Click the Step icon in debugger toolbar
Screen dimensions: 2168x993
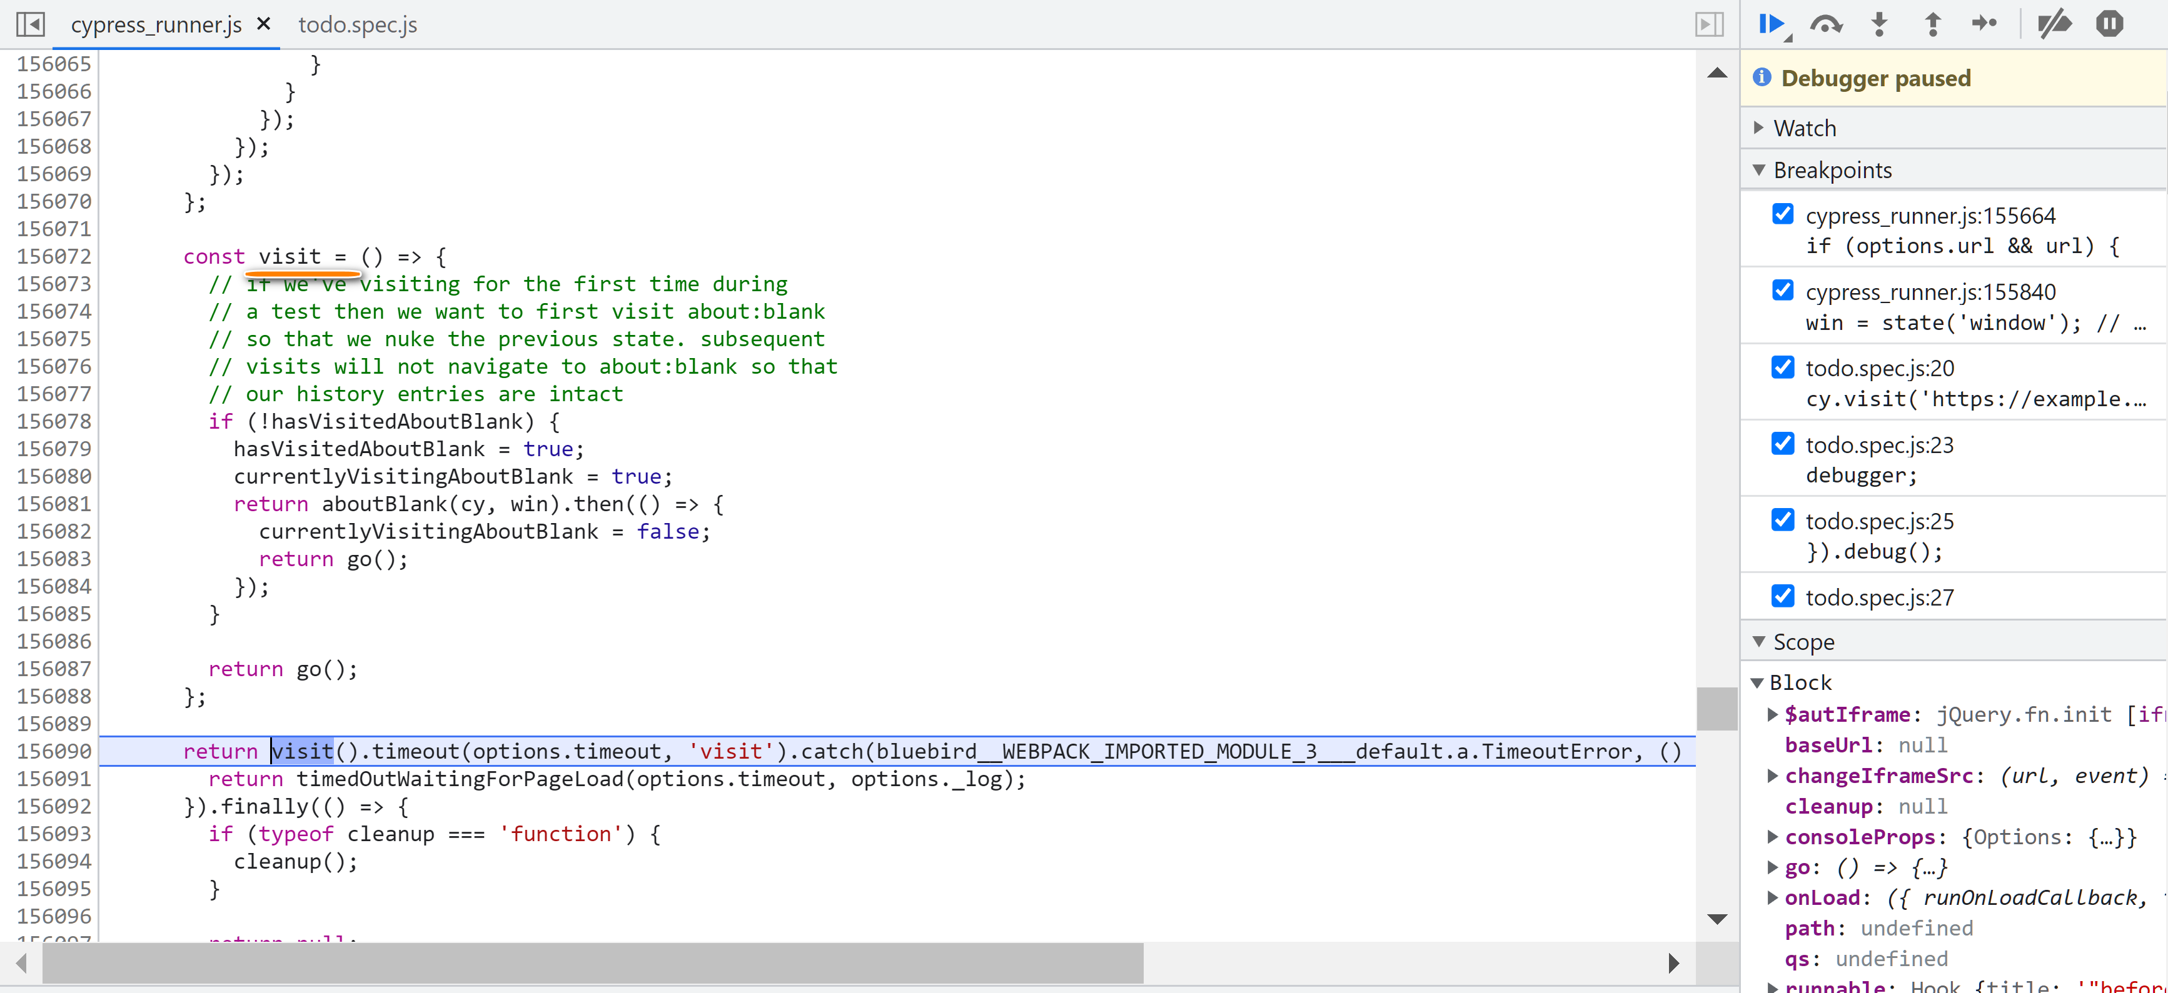(1985, 24)
